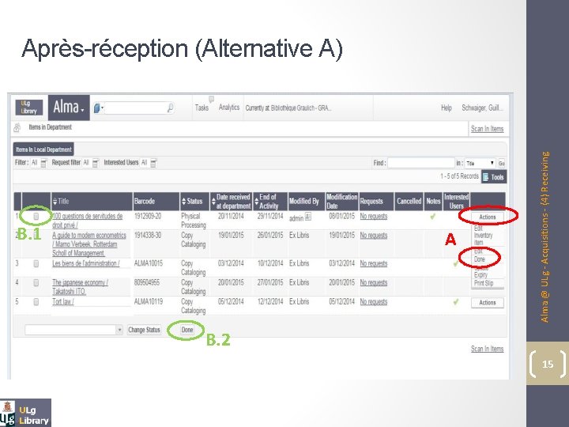Click No requests for barcode 1912909-20
569x427 pixels.
(373, 217)
